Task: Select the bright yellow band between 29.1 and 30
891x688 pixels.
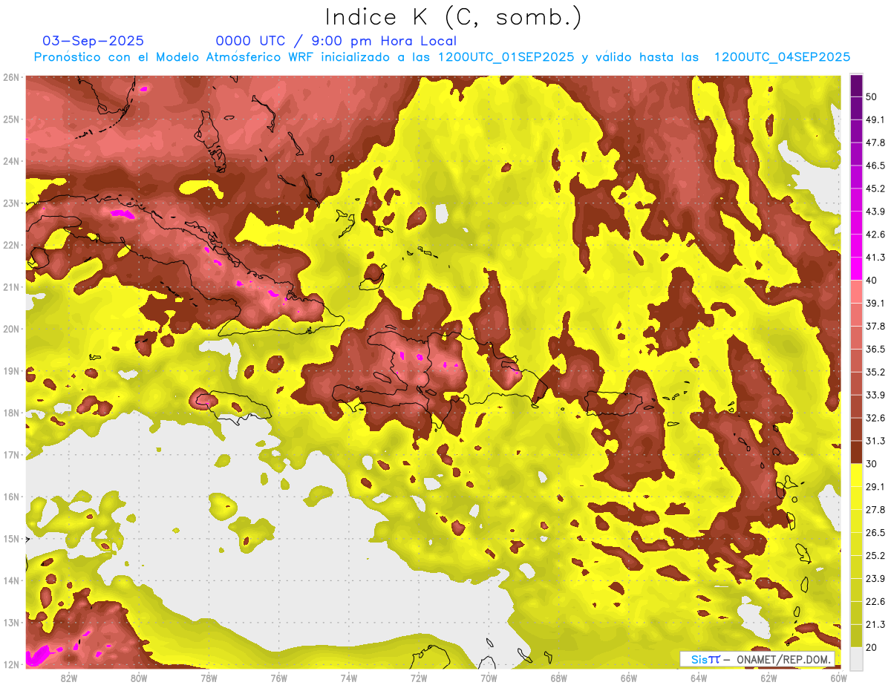Action: (x=856, y=474)
